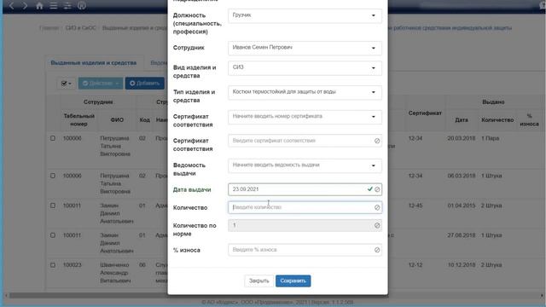Viewport: 546px width, 307px height.
Task: Open the Home icon in top bar
Action: tap(39, 6)
